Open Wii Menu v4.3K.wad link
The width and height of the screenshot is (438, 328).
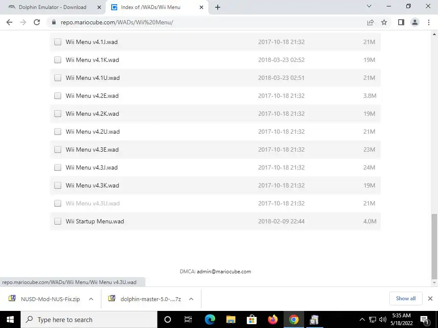(x=92, y=185)
